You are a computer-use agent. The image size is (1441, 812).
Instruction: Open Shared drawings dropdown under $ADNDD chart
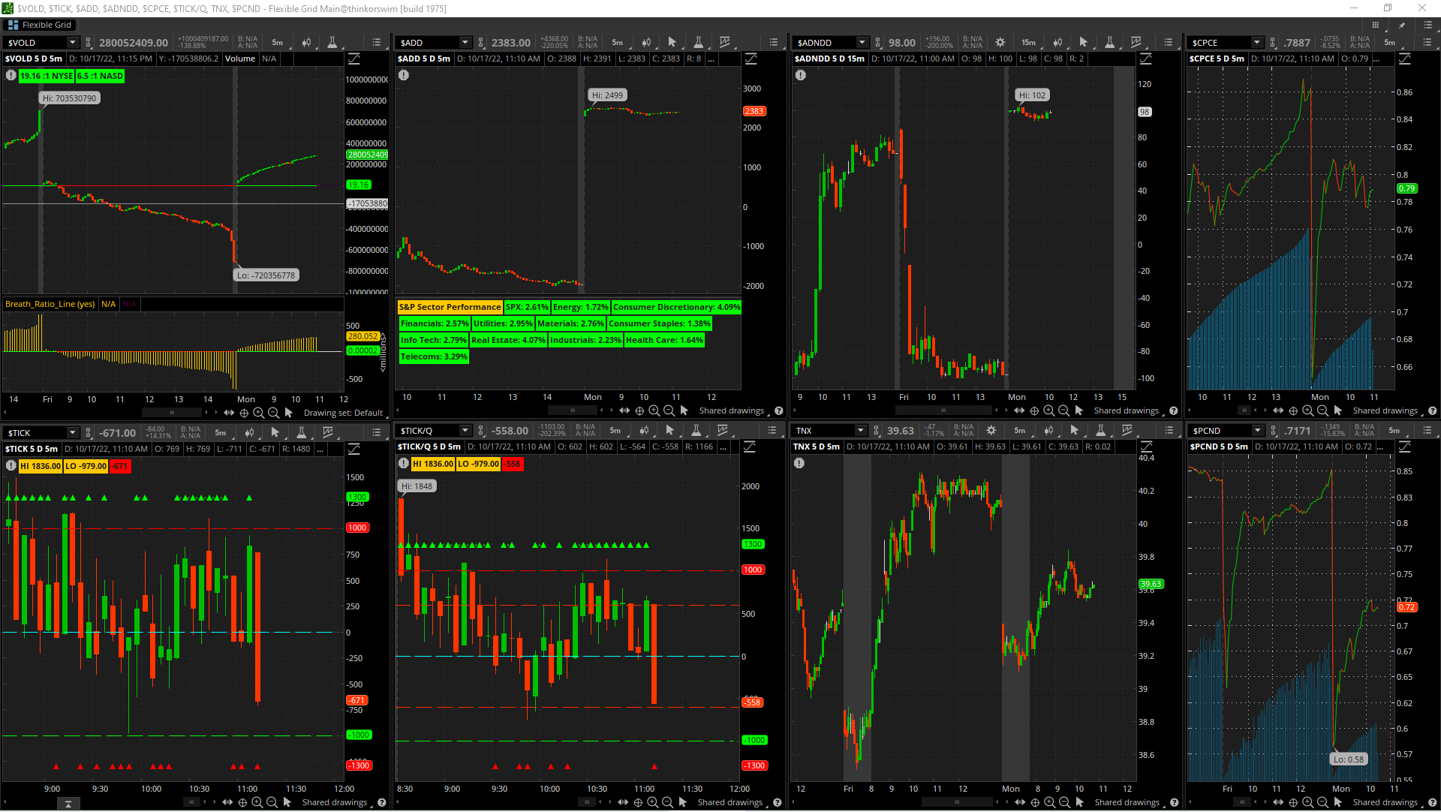1127,411
